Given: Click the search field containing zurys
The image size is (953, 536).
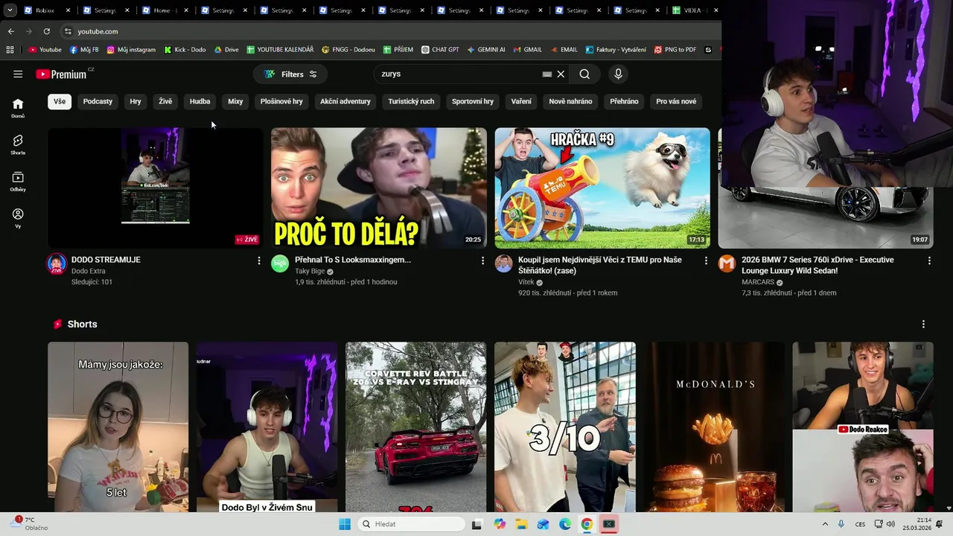Looking at the screenshot, I should pos(458,74).
